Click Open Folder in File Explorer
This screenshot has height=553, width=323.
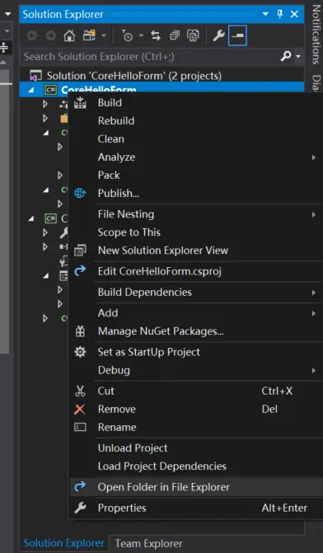click(196, 487)
